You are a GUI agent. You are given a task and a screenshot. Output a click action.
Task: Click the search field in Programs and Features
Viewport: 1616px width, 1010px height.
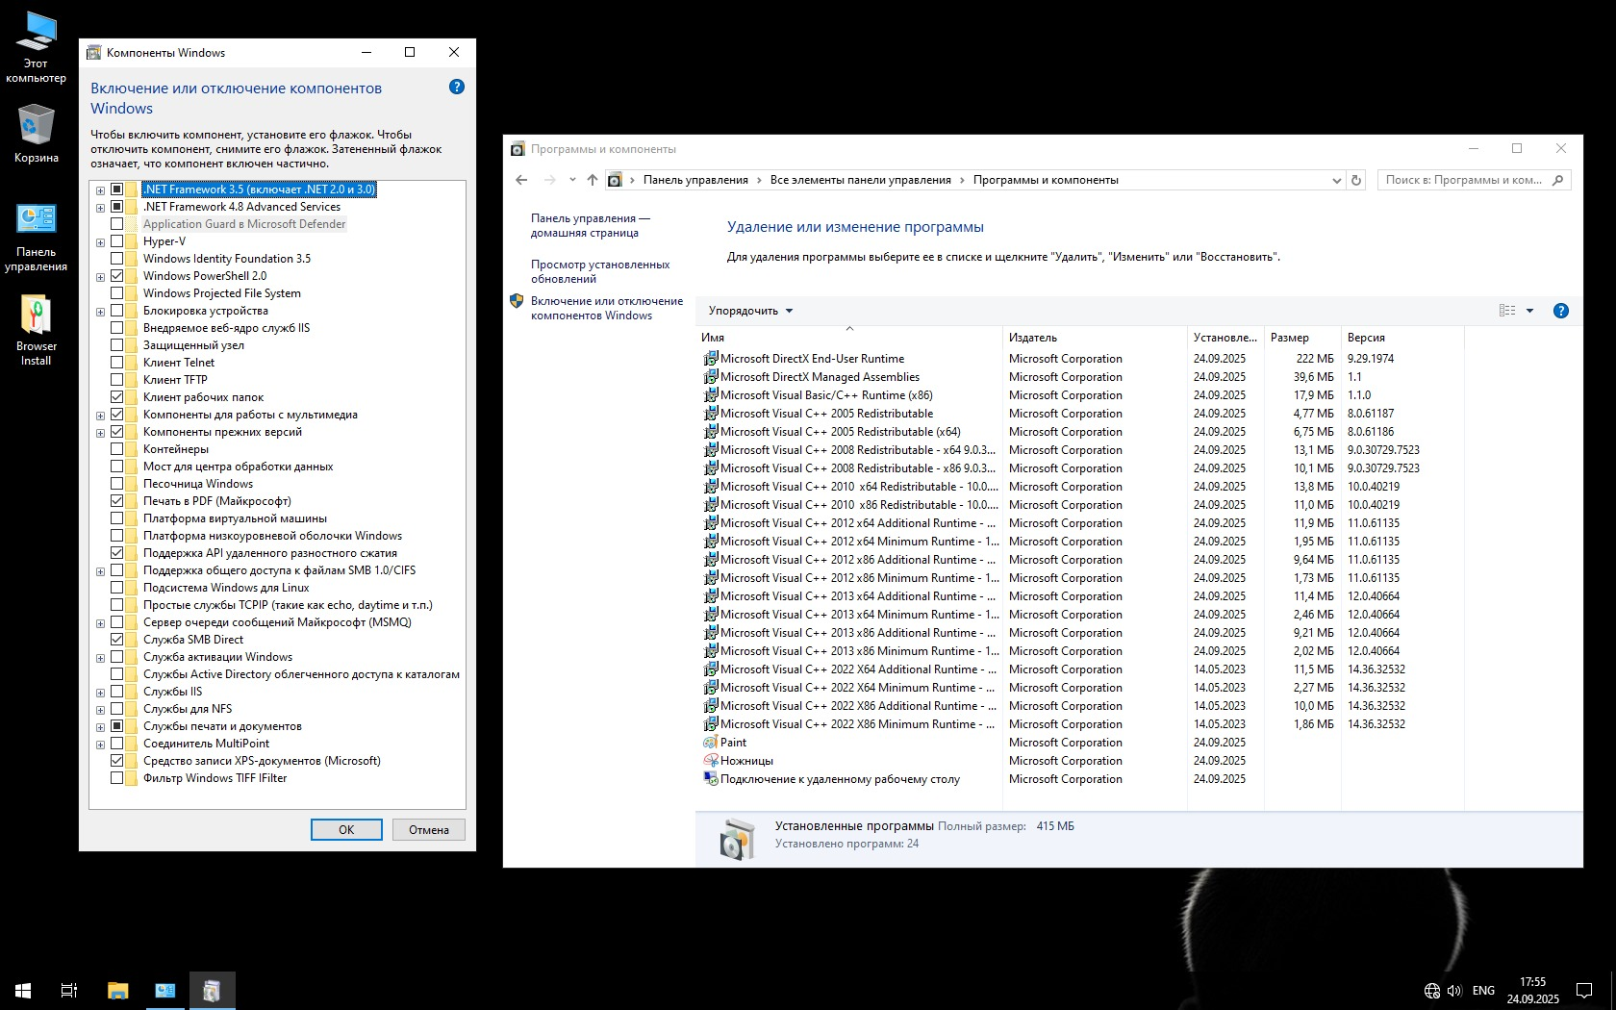pyautogui.click(x=1464, y=180)
